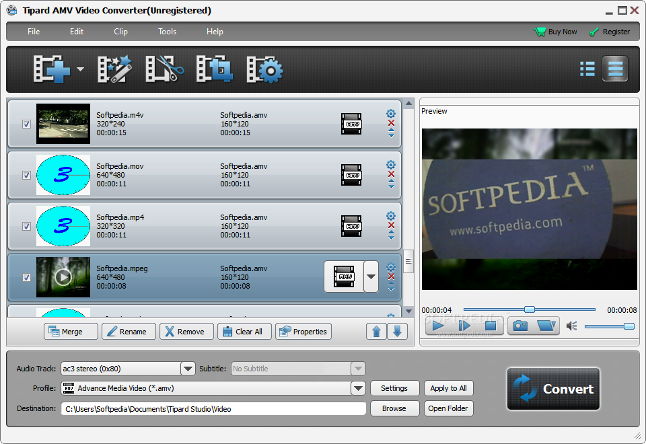The height and width of the screenshot is (444, 646).
Task: Open the Help menu
Action: (x=215, y=32)
